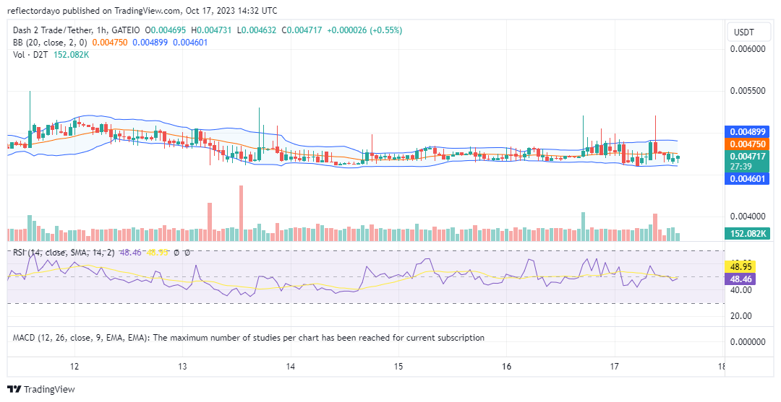Click the 0.000000 MACD scale level
Image resolution: width=781 pixels, height=402 pixels.
click(748, 342)
